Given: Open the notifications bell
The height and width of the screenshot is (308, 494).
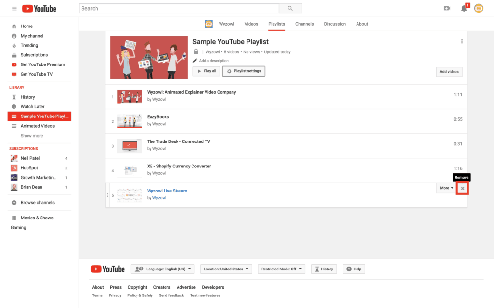Looking at the screenshot, I should [x=464, y=8].
